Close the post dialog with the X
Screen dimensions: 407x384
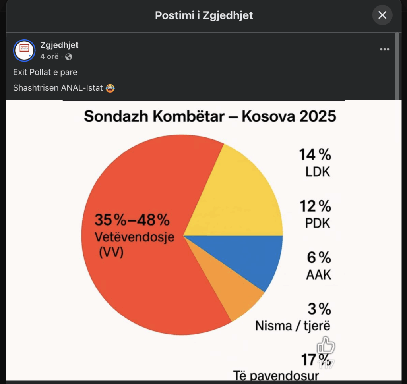pos(382,15)
